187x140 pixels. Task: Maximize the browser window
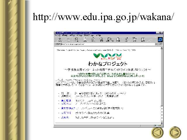pyautogui.click(x=160, y=33)
